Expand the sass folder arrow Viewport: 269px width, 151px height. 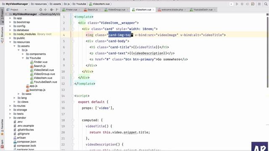[18, 94]
